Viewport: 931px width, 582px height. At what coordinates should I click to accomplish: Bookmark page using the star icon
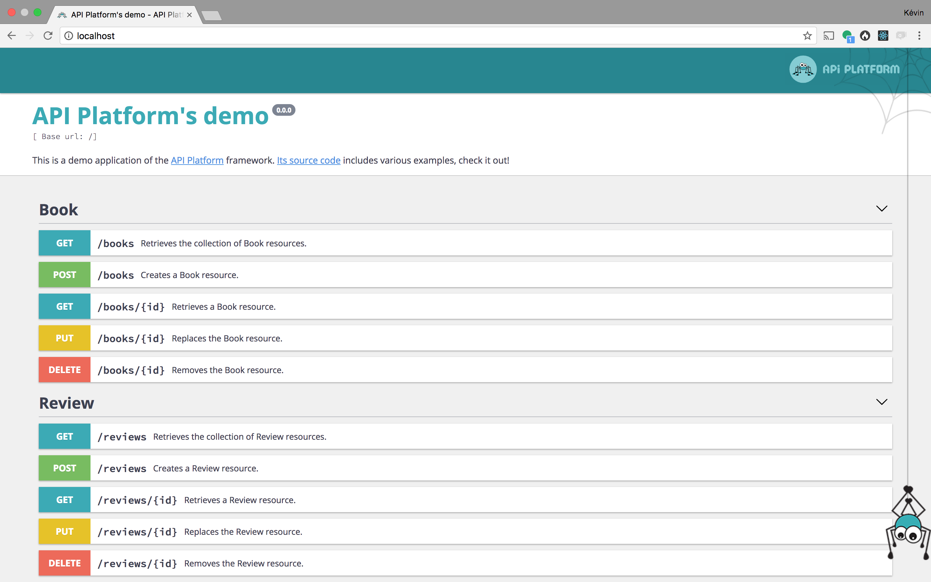pyautogui.click(x=807, y=36)
